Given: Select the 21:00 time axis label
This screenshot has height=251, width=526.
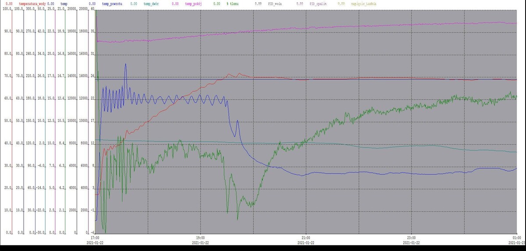Looking at the screenshot, I should pyautogui.click(x=306, y=237).
